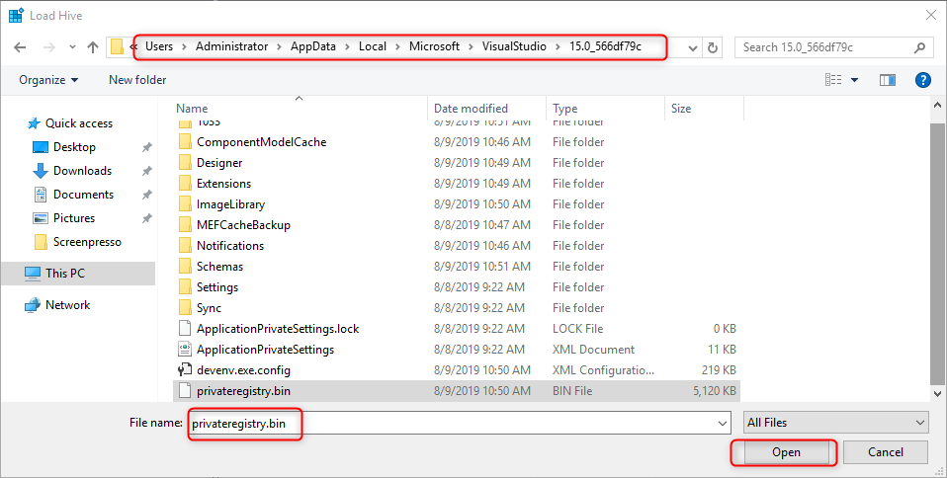Viewport: 947px width, 478px height.
Task: Click the Back navigation arrow
Action: point(21,47)
